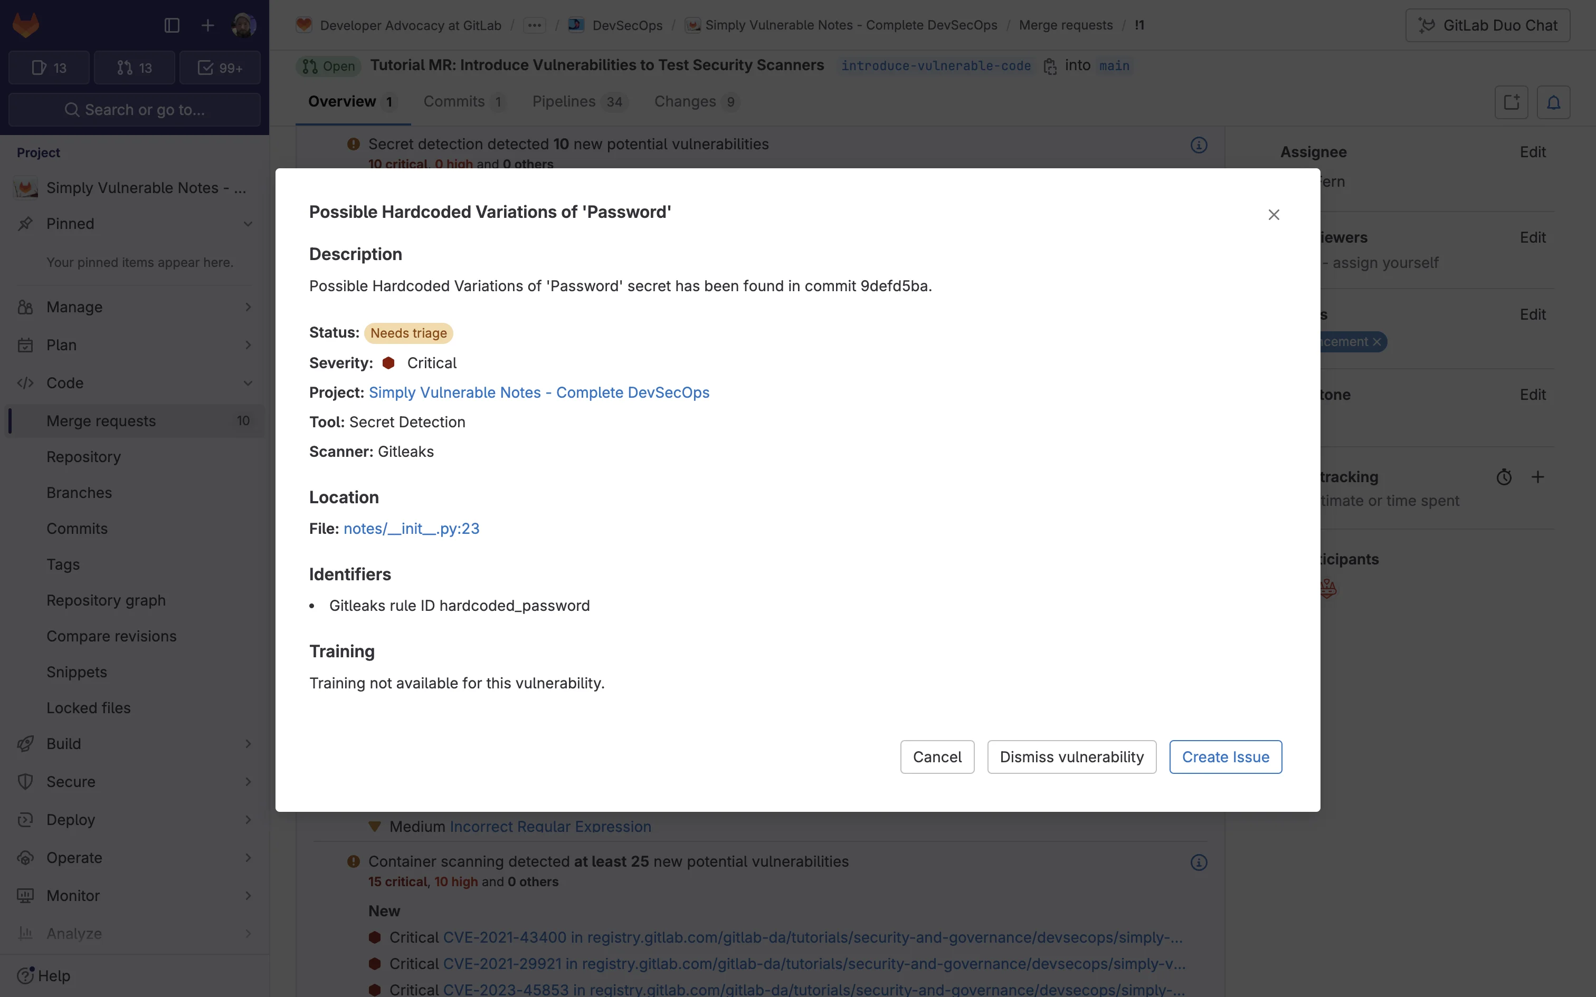Add time entry with the plus icon
Image resolution: width=1596 pixels, height=997 pixels.
tap(1538, 476)
